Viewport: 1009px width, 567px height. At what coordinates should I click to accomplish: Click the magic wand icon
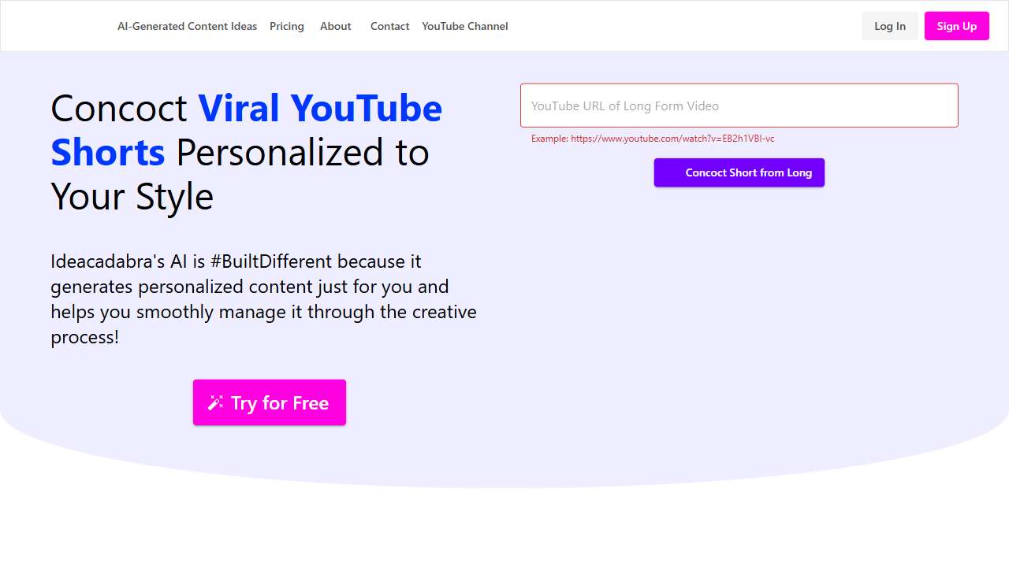coord(215,403)
